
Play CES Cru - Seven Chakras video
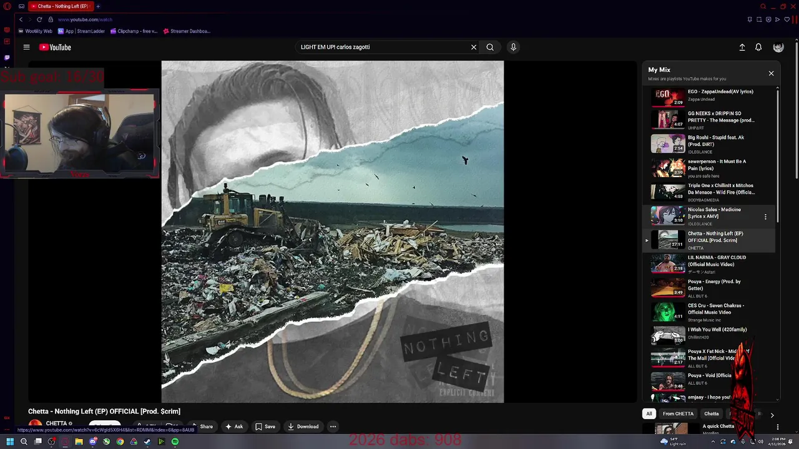point(710,312)
